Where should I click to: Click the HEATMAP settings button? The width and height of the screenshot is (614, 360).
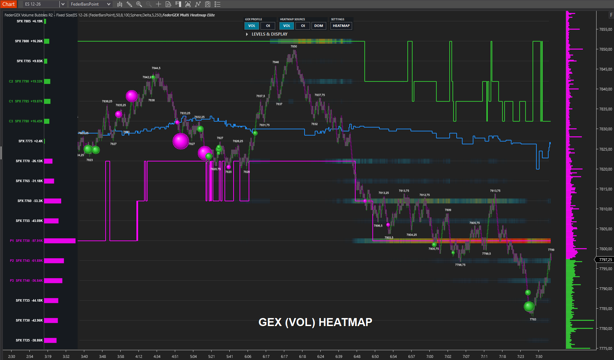pyautogui.click(x=341, y=26)
